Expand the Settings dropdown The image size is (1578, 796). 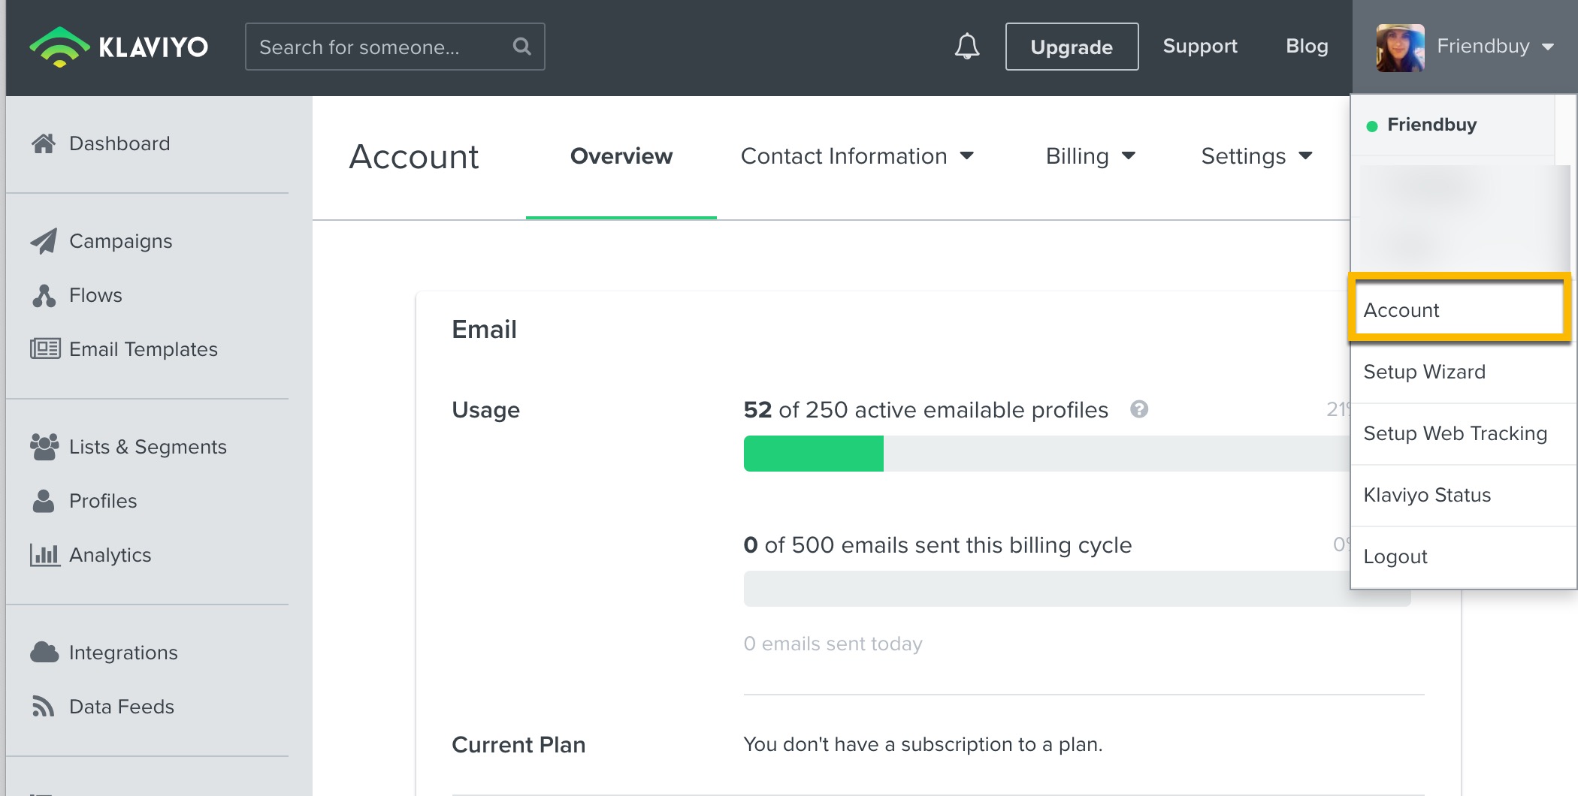point(1256,156)
